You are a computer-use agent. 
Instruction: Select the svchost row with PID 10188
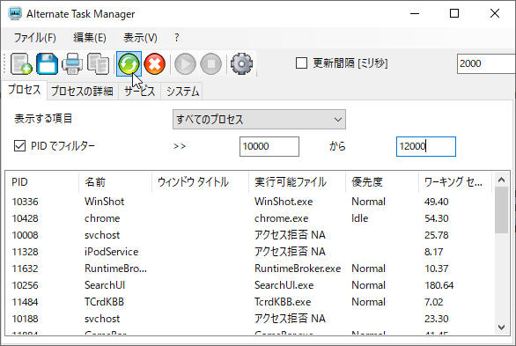tap(249, 319)
